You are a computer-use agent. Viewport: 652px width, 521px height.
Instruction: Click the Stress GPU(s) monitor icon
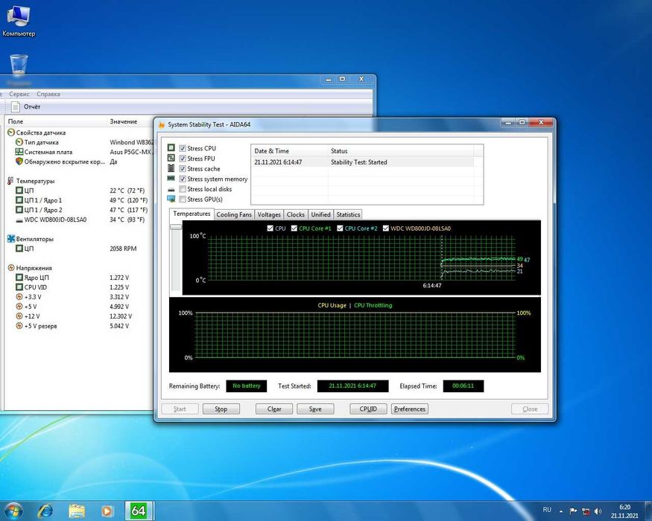[x=171, y=199]
